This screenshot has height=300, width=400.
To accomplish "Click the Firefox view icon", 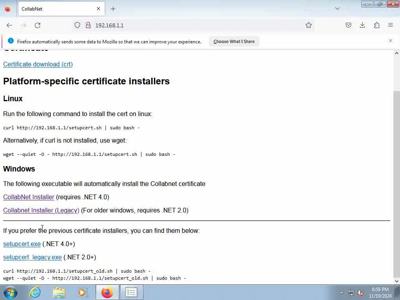I will [x=8, y=9].
